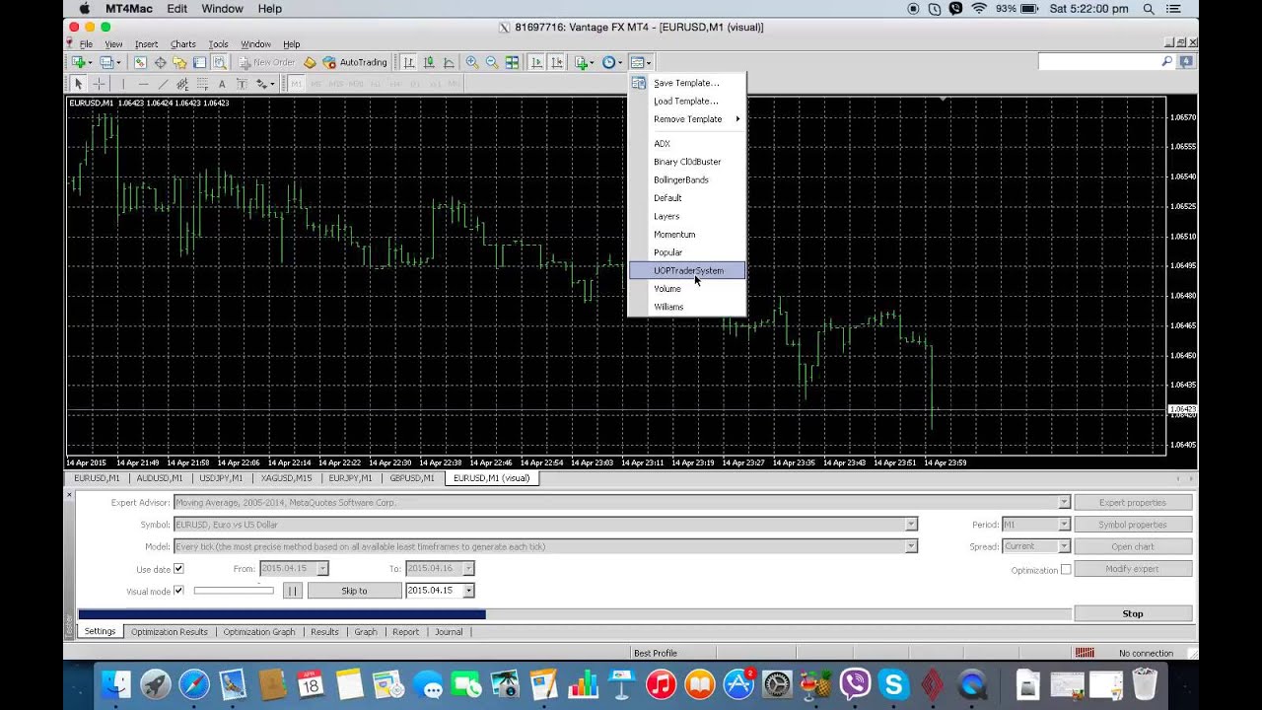Click the New Order button

(266, 62)
